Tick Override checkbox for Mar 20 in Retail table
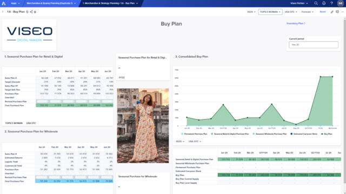The image size is (346, 194). (x=69, y=98)
